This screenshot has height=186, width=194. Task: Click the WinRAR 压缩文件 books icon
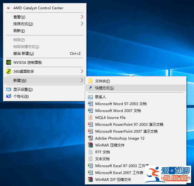90,145
